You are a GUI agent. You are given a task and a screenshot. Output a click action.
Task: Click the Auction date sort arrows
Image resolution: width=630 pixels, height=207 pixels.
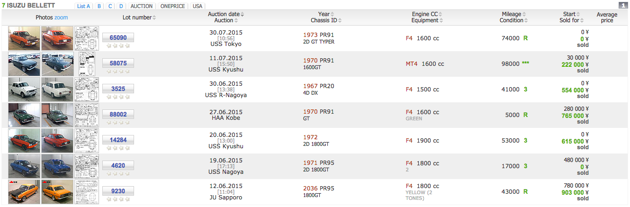click(x=243, y=14)
